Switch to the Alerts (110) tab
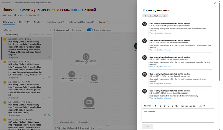The width and height of the screenshot is (223, 130). pyautogui.click(x=24, y=22)
